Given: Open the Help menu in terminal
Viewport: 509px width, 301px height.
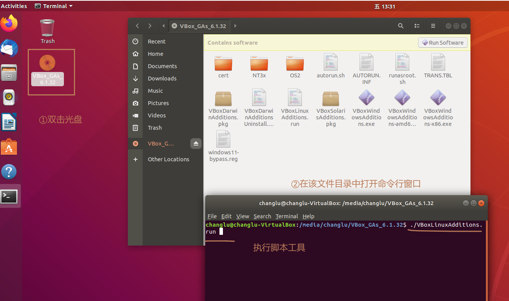Looking at the screenshot, I should [x=308, y=216].
